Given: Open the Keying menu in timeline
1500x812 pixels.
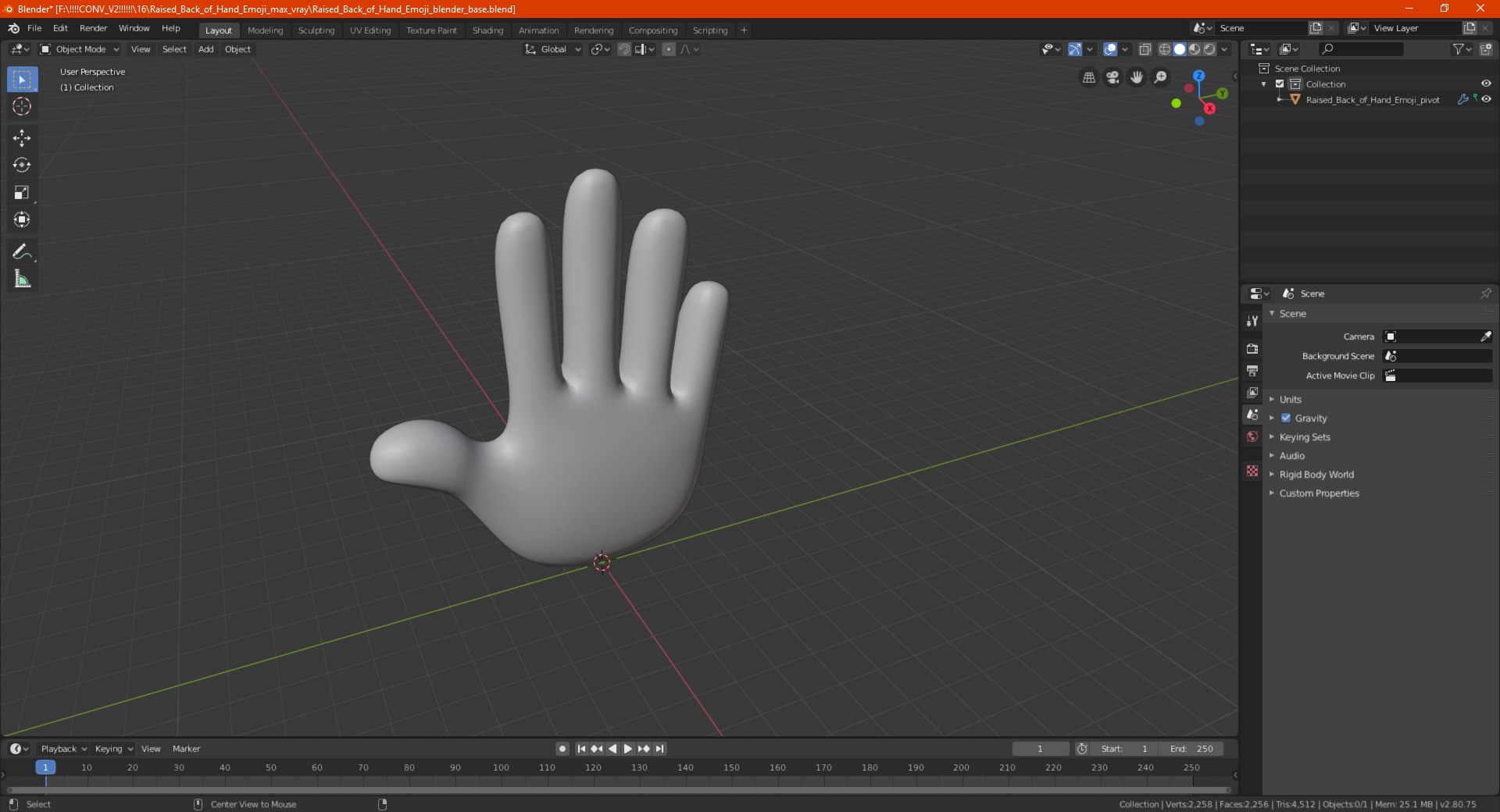Looking at the screenshot, I should point(113,749).
